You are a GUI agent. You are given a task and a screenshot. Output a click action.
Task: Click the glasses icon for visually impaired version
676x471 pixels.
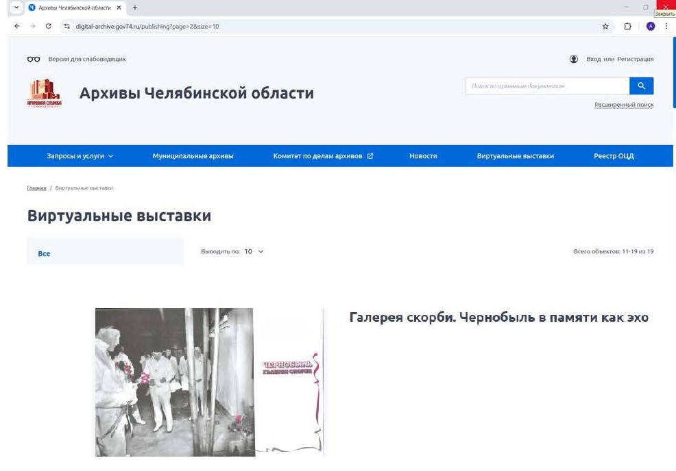pos(33,59)
